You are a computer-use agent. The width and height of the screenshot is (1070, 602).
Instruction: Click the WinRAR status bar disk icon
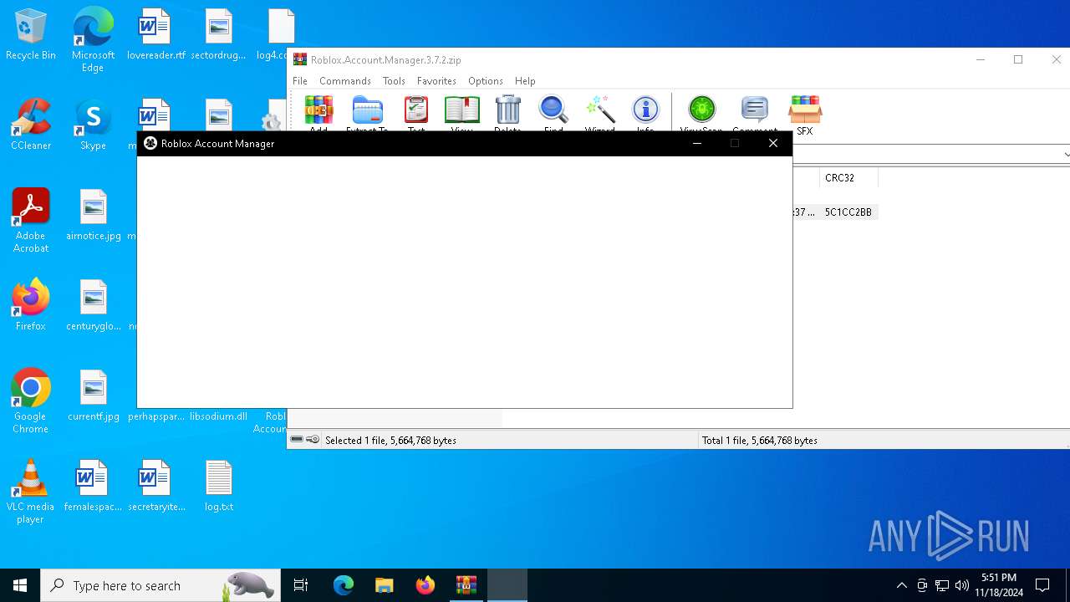pyautogui.click(x=297, y=440)
